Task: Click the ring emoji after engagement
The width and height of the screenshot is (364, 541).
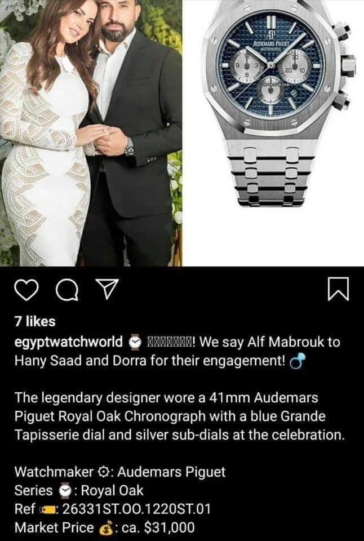Action: [297, 361]
